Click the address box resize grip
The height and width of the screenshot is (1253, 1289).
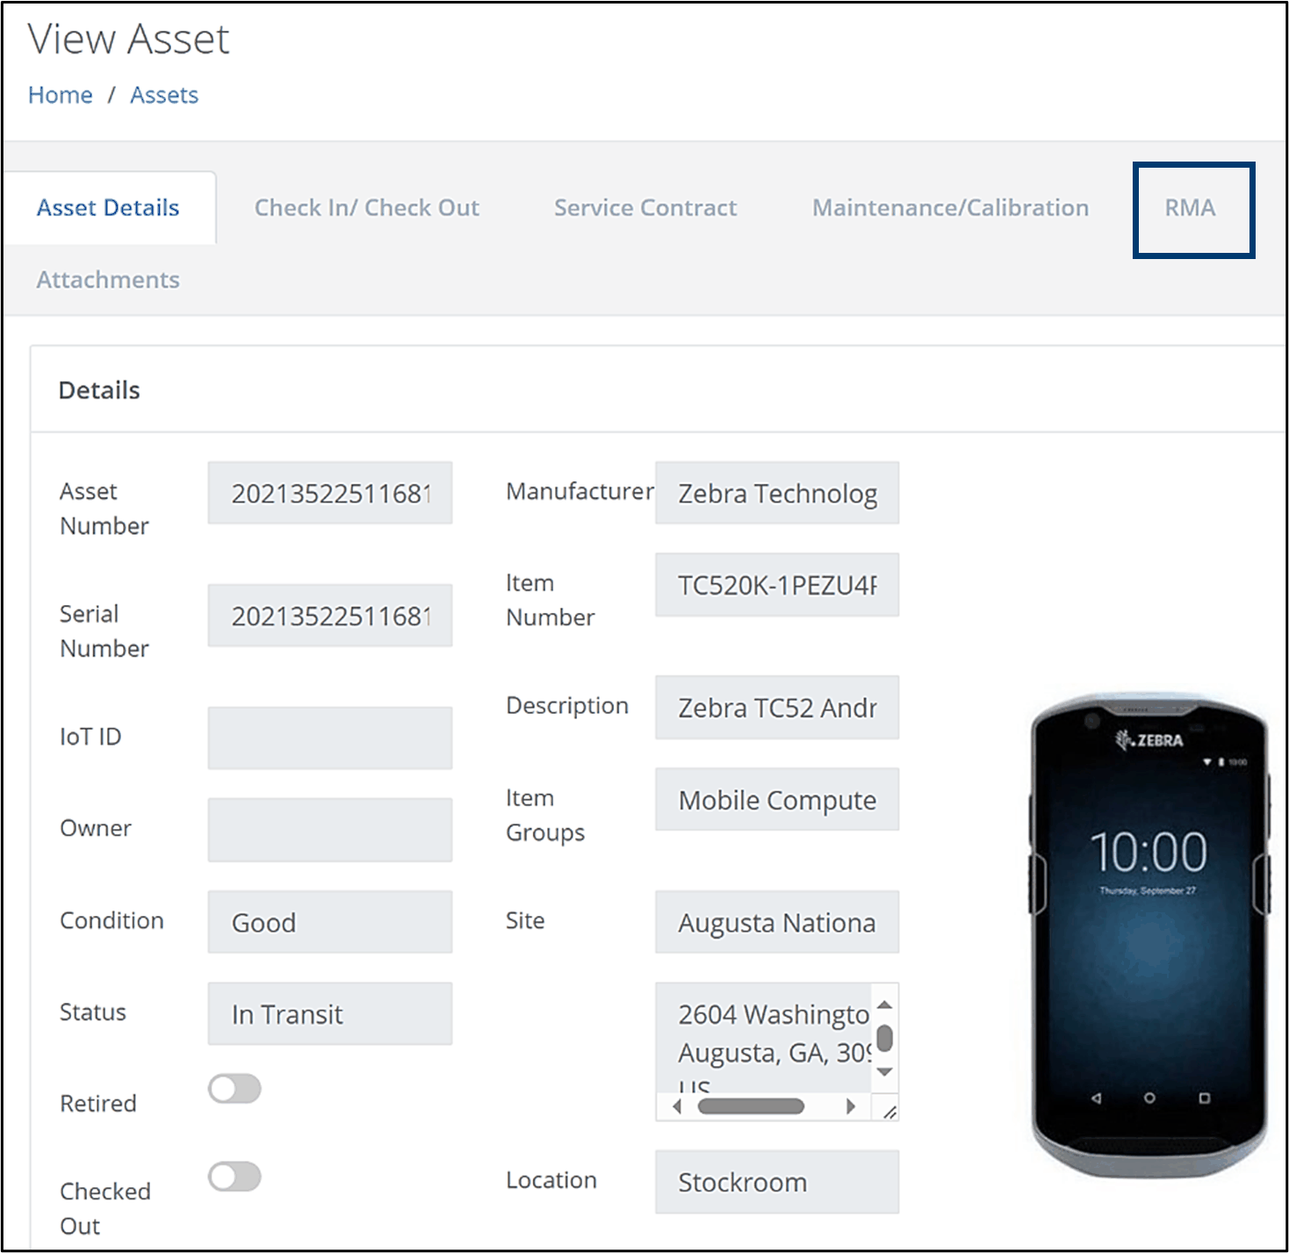[889, 1112]
